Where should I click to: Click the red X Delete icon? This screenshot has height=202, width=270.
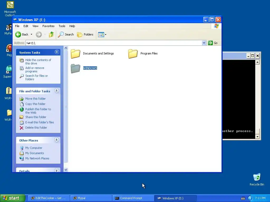22,128
